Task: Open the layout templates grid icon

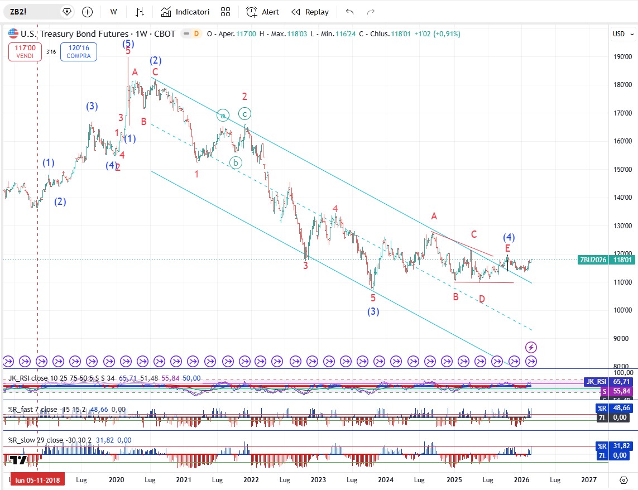Action: (x=226, y=12)
